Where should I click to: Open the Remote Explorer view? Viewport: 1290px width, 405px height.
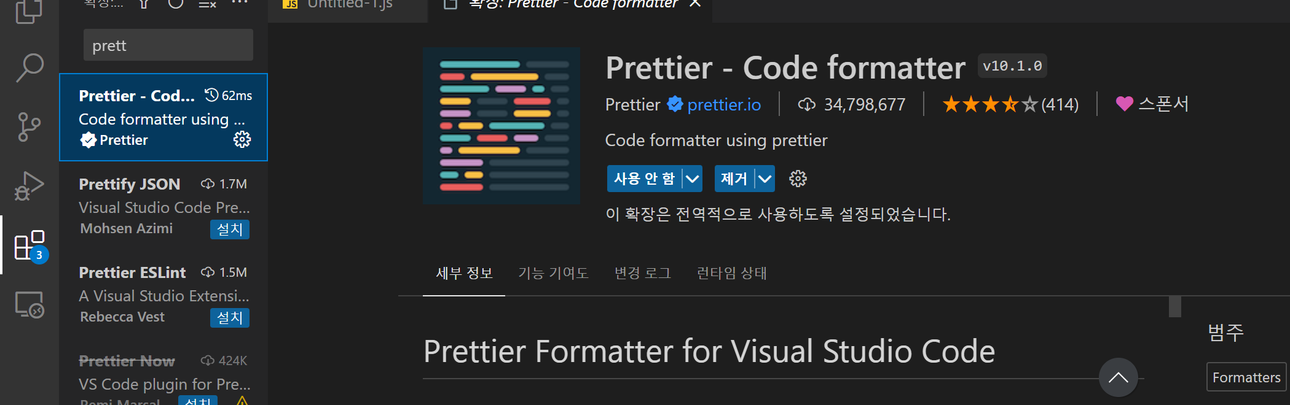coord(29,304)
